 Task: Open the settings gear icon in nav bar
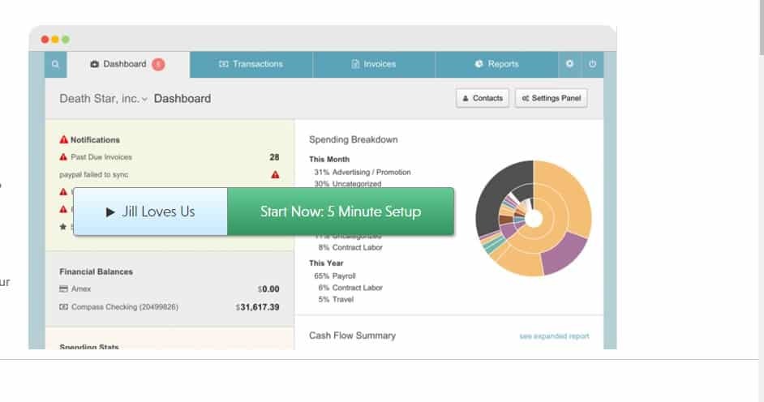click(x=569, y=64)
